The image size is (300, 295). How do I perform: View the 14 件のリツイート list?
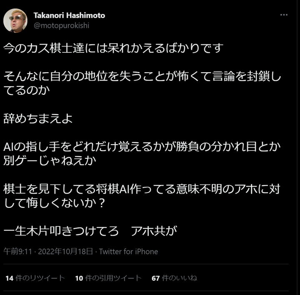click(35, 278)
